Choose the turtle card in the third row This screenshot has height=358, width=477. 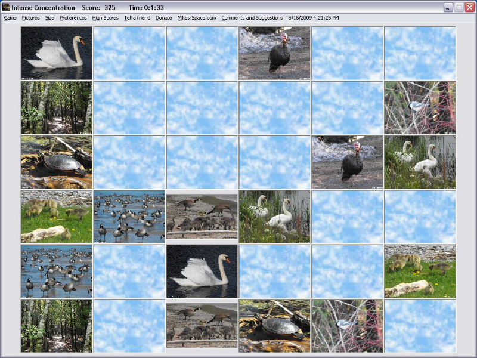tap(57, 162)
